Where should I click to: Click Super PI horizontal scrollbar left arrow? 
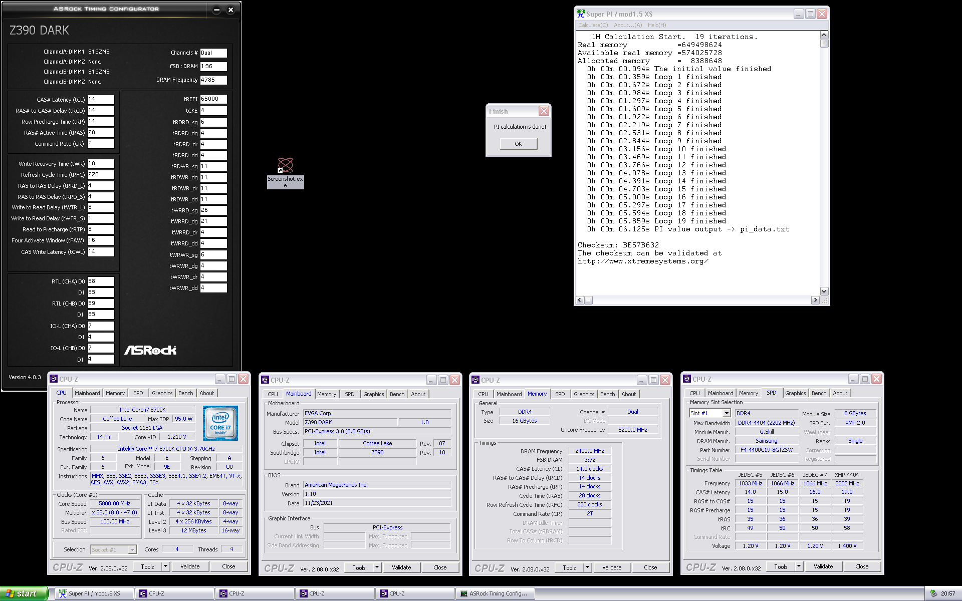click(x=580, y=300)
